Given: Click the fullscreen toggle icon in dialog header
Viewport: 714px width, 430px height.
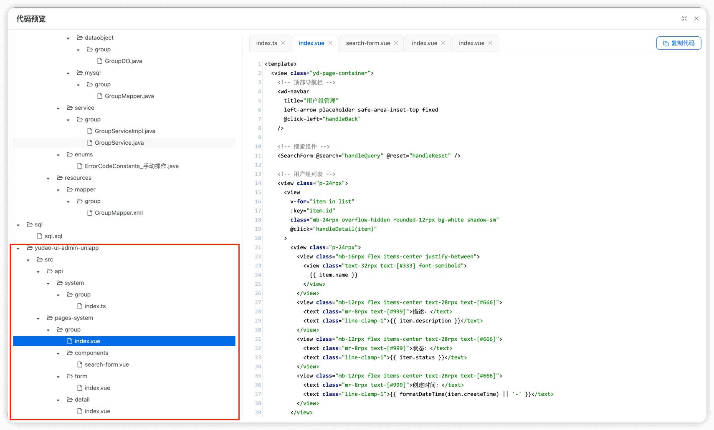Looking at the screenshot, I should click(x=684, y=18).
